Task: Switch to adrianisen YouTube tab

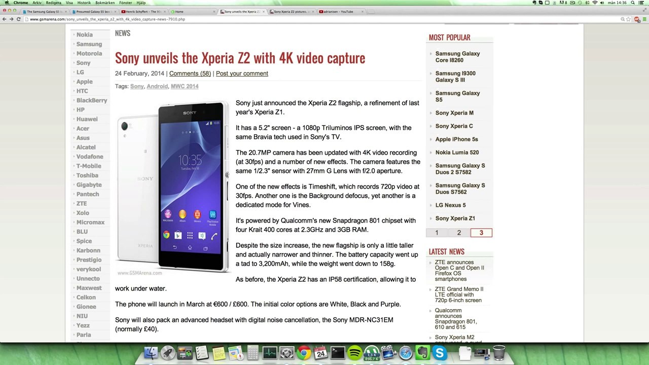Action: pos(341,11)
